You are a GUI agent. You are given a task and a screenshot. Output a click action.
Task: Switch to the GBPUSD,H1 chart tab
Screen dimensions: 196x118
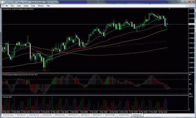click(x=85, y=115)
